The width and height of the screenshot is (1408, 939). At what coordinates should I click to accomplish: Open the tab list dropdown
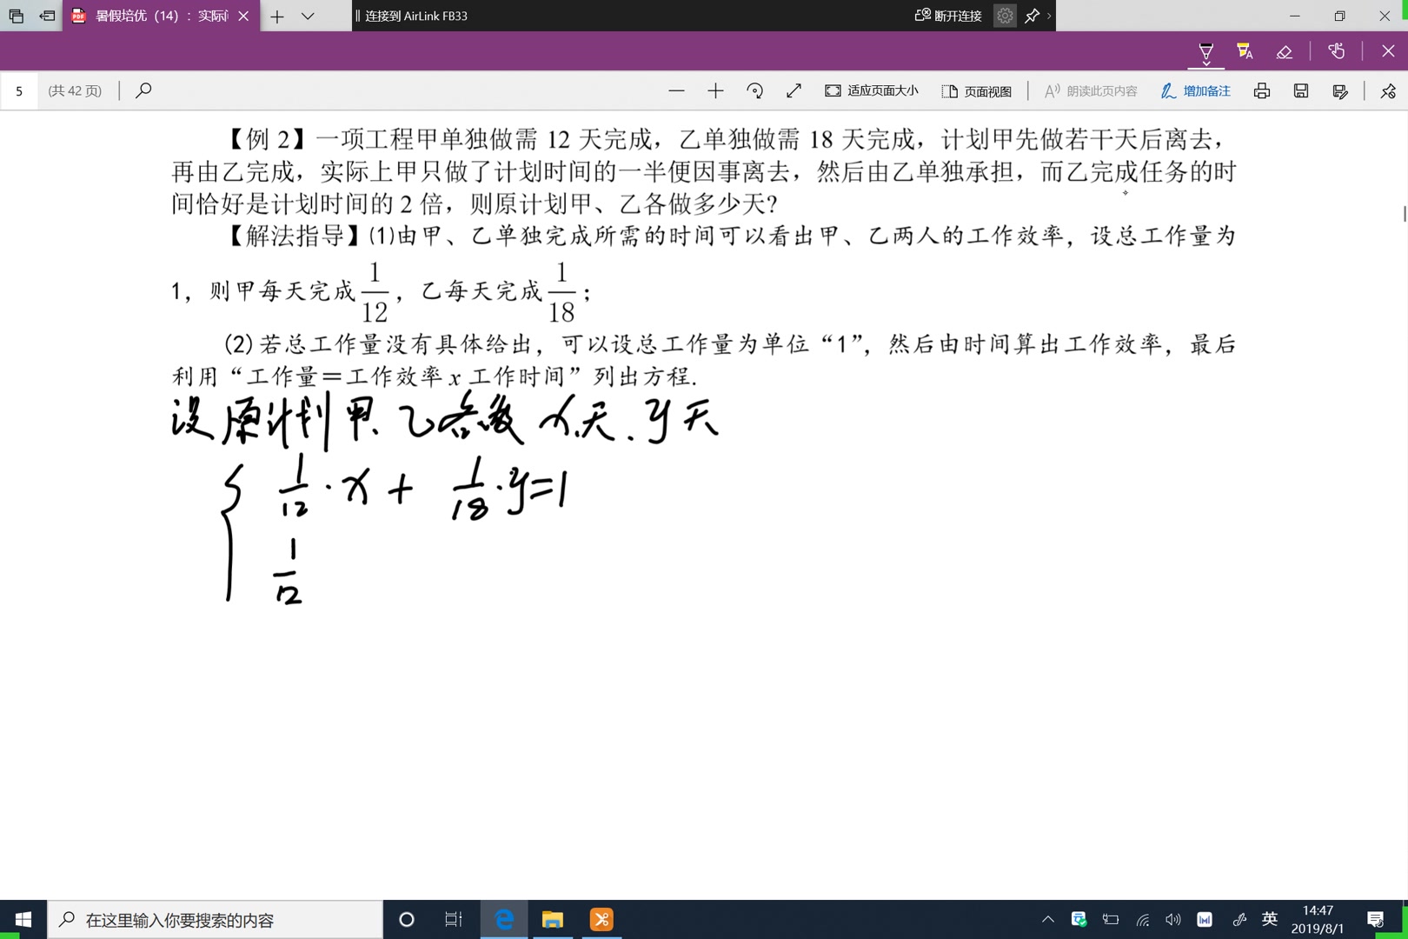[306, 16]
